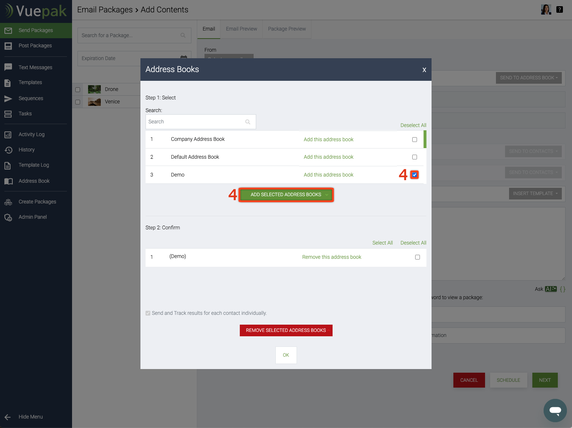This screenshot has height=428, width=572.
Task: Check the Company Address Book checkbox
Action: [414, 139]
